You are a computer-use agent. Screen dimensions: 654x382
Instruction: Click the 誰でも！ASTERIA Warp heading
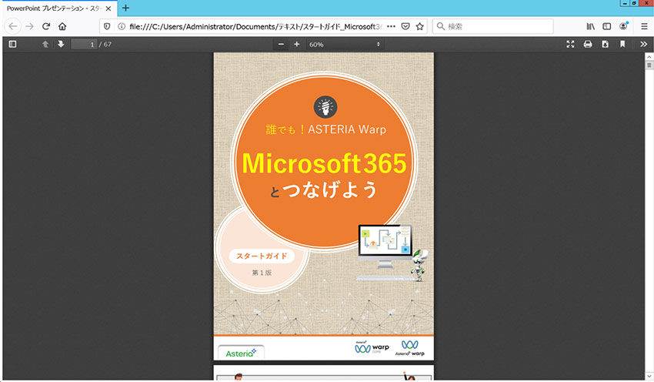coord(326,129)
